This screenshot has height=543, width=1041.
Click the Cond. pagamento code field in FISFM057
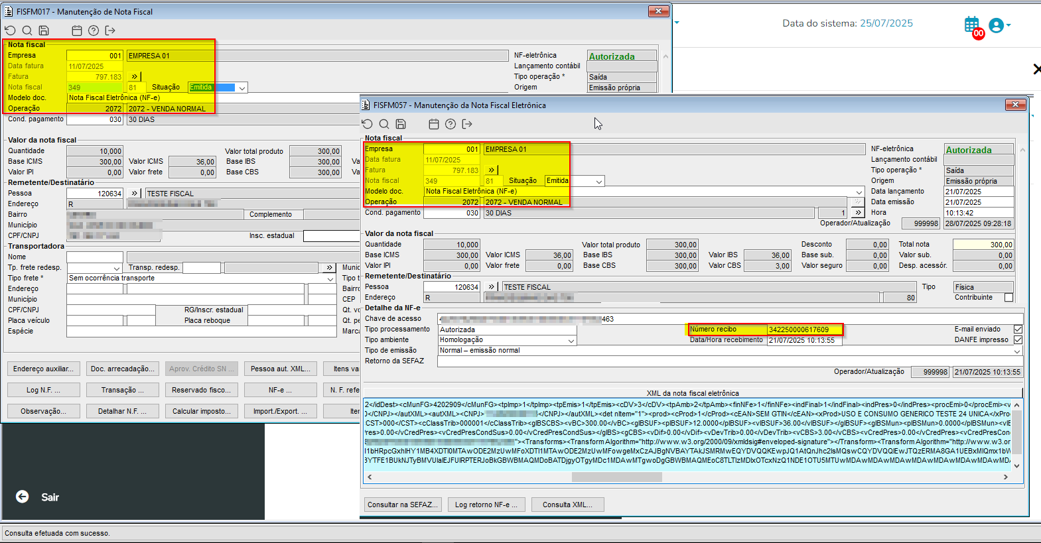451,213
